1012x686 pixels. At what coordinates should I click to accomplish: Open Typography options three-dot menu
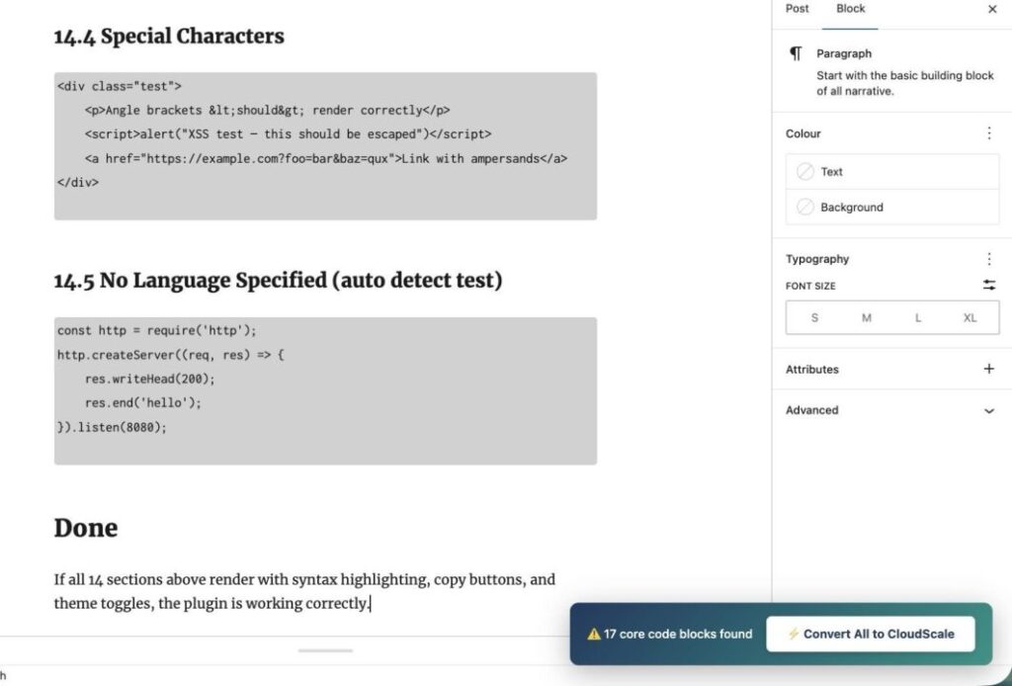pos(989,259)
